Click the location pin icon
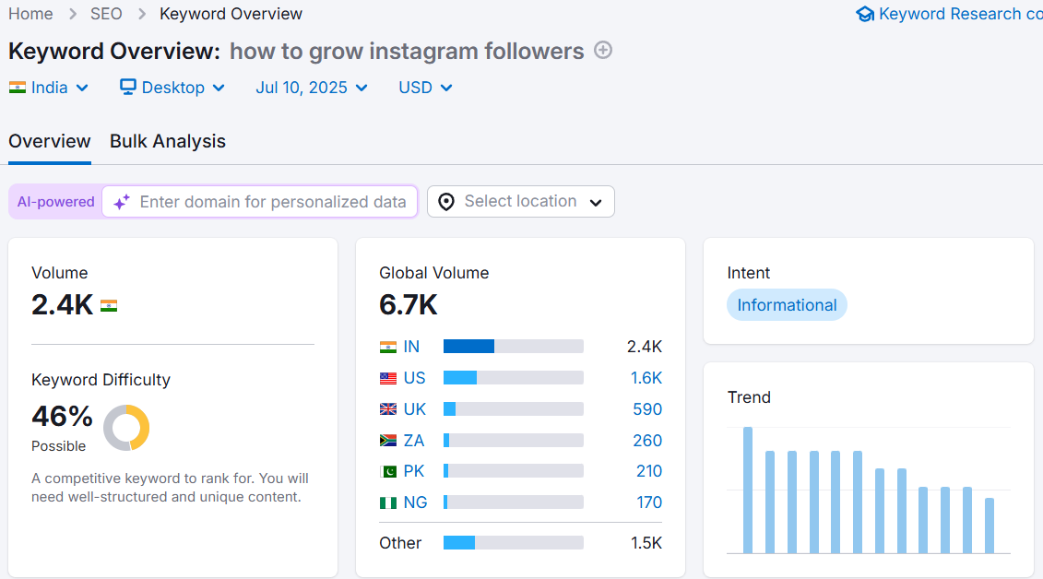1043x579 pixels. click(x=446, y=202)
